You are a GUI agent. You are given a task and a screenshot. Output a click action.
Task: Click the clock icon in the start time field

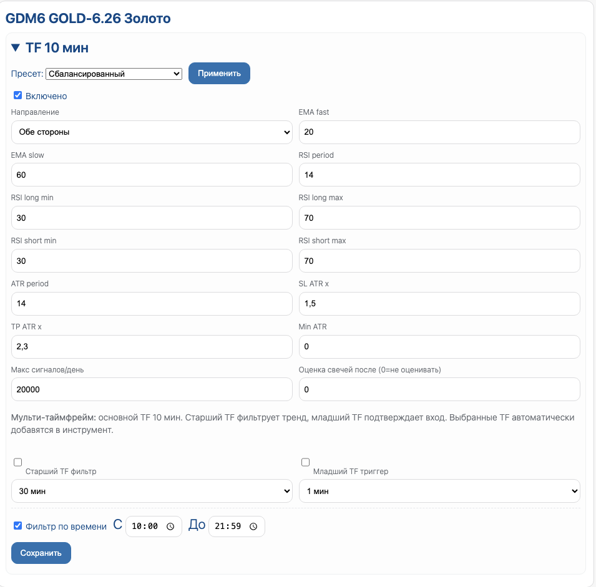(170, 526)
